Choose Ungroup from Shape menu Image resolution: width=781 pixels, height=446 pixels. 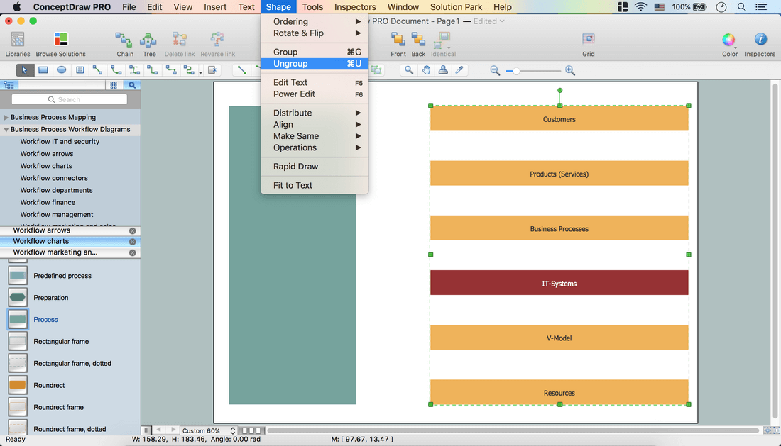point(315,64)
